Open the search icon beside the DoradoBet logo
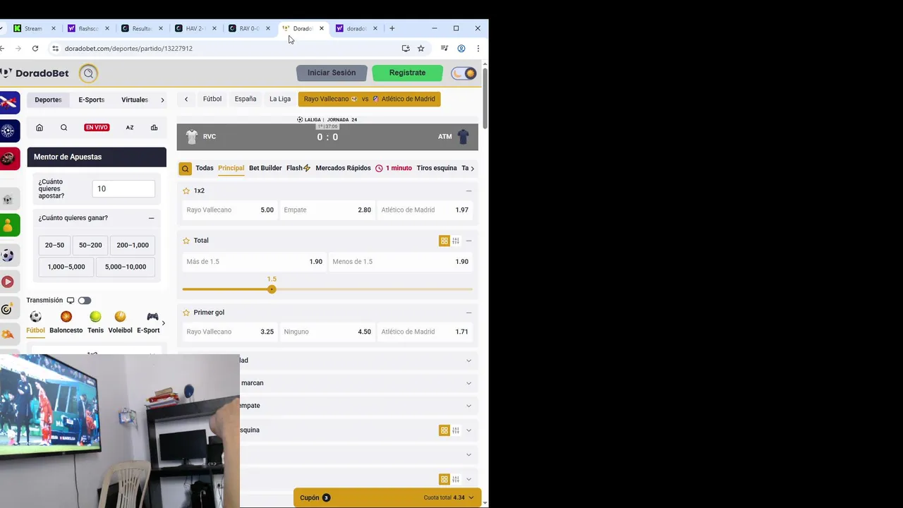Viewport: 903px width, 508px height. [x=88, y=73]
